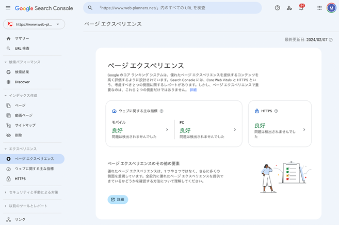Click the home icon beside サマリー
The image size is (339, 225).
(8, 39)
